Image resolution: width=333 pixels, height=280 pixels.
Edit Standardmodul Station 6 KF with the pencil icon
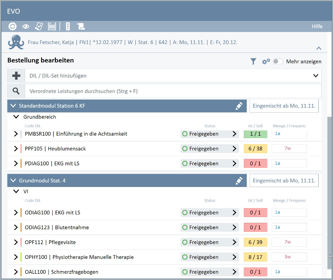(x=239, y=106)
